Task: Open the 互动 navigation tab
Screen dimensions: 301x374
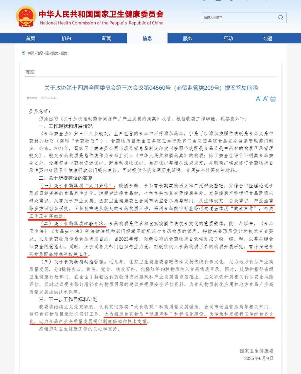Action: click(228, 38)
